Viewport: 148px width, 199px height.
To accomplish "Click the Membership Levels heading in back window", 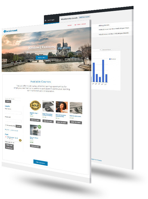I will click(69, 18).
